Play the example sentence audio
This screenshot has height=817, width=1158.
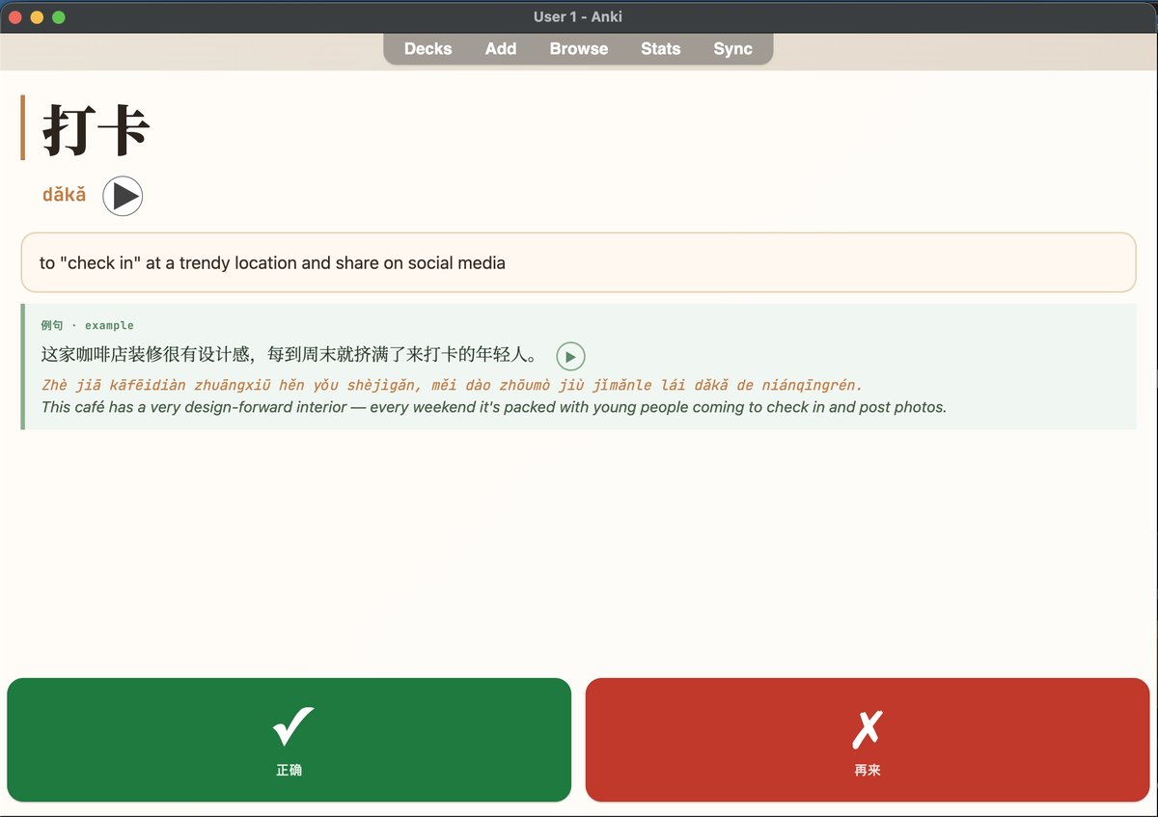pos(570,357)
